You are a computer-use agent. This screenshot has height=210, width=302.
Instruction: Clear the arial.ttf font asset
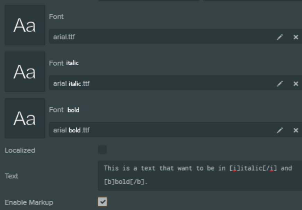tap(296, 37)
